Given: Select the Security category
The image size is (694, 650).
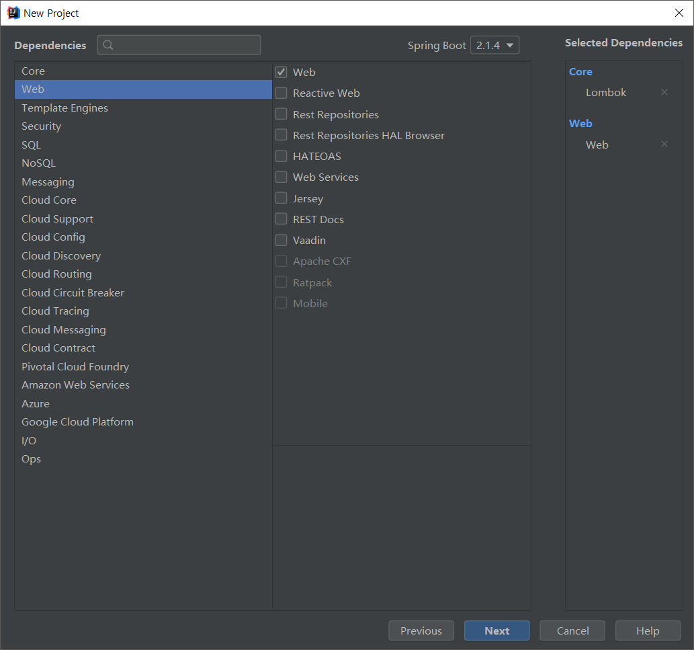Looking at the screenshot, I should coord(143,126).
